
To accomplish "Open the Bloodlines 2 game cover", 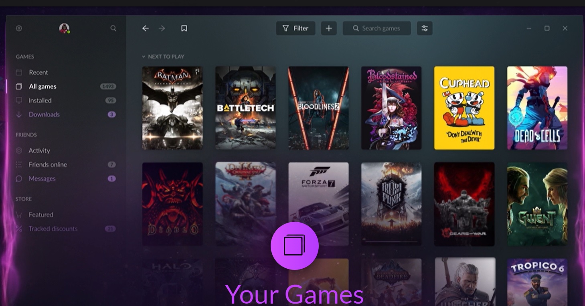I will [318, 108].
